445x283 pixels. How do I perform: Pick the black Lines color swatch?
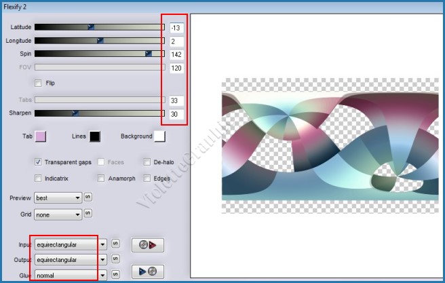[x=94, y=136]
